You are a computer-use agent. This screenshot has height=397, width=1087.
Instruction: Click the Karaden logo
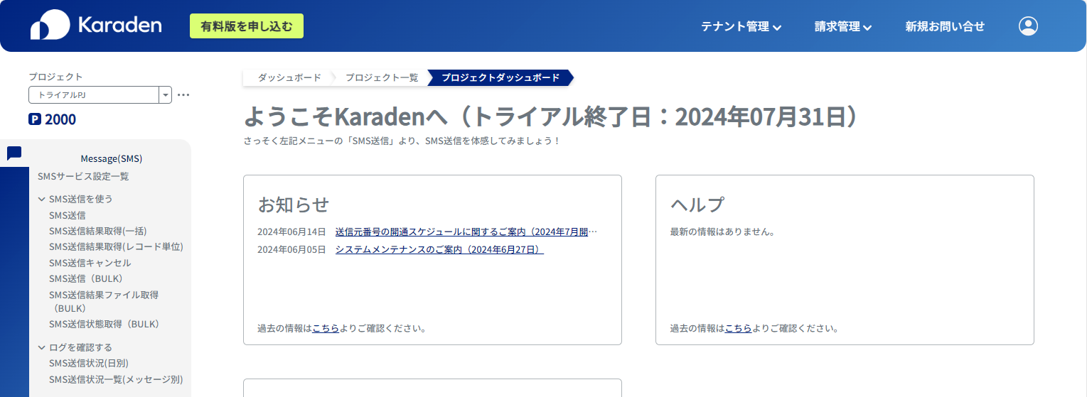coord(96,26)
